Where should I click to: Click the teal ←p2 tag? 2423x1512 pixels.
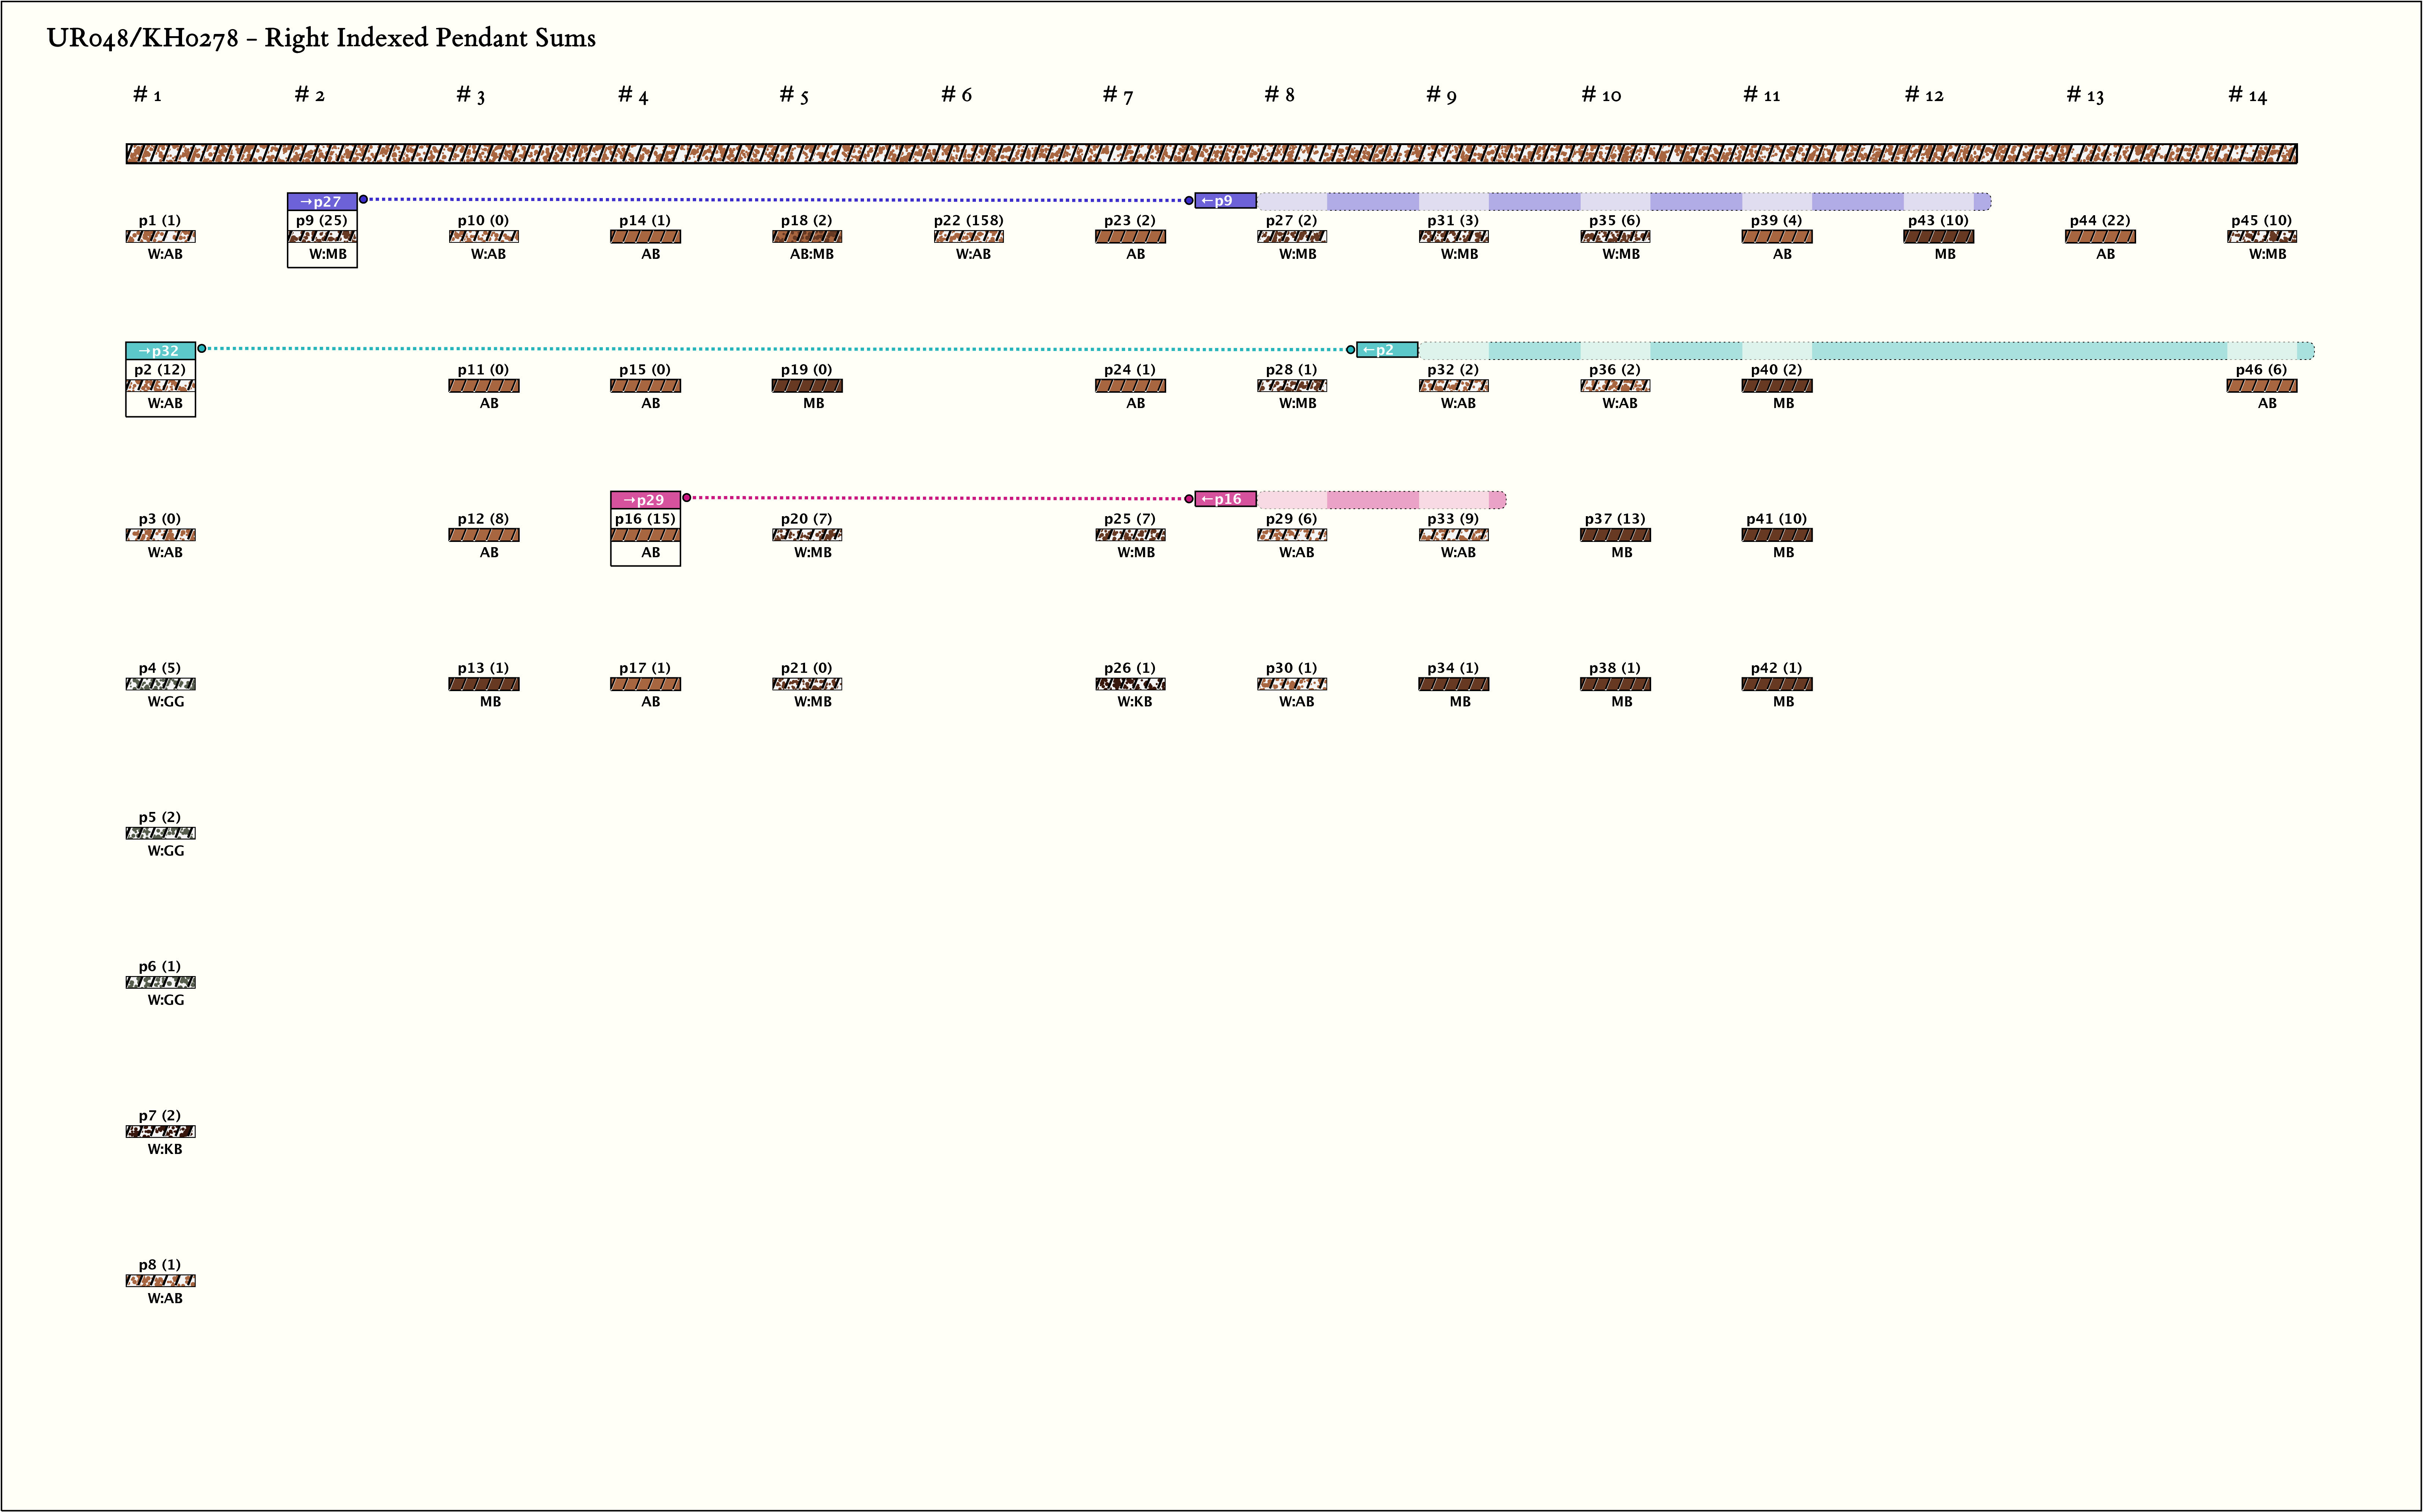pos(1387,350)
